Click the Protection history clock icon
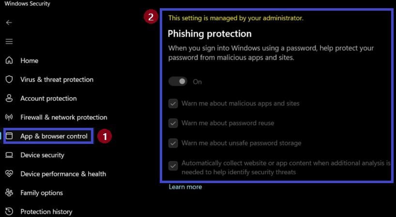The width and height of the screenshot is (396, 217). (9, 212)
